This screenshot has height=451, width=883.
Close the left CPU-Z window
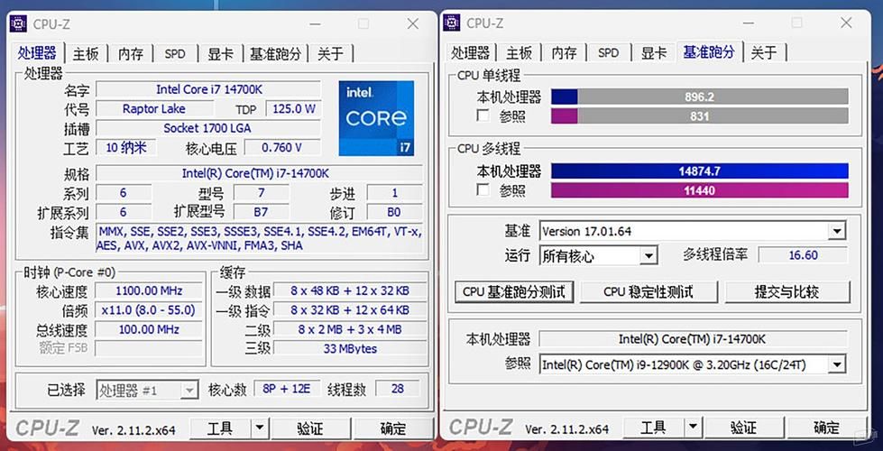tap(413, 23)
